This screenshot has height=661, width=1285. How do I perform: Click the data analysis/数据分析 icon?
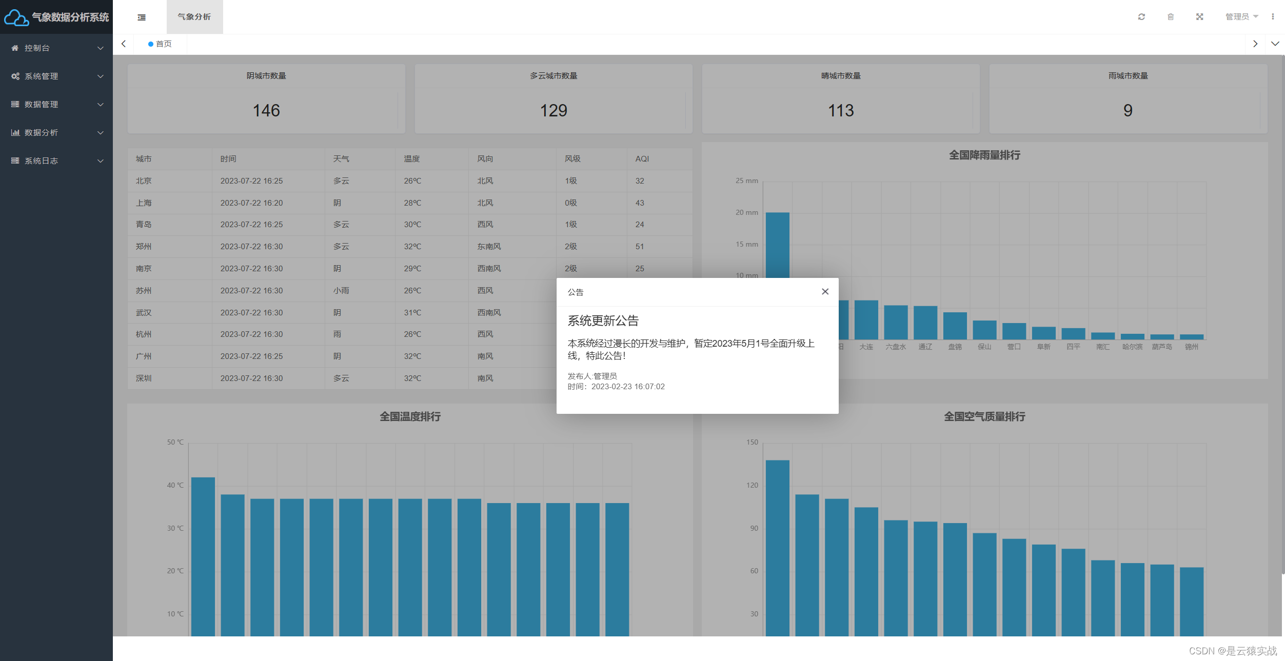click(14, 132)
